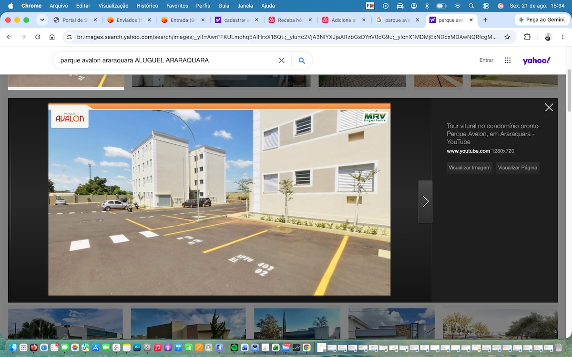Bookmark this page with the star icon
This screenshot has width=572, height=357.
507,37
